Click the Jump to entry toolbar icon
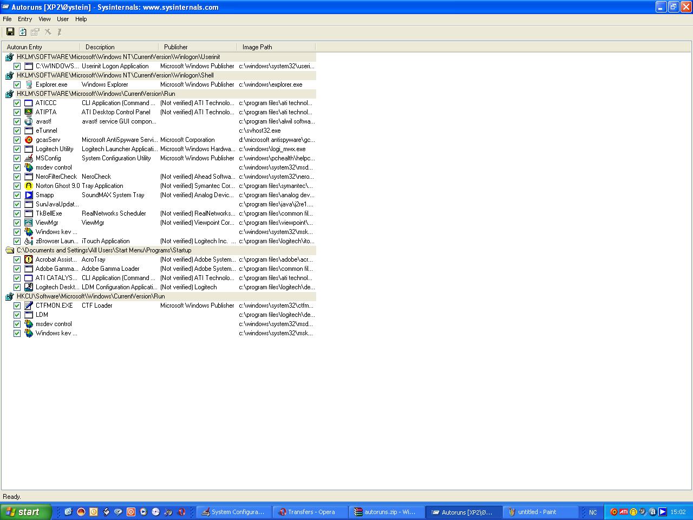 click(x=60, y=32)
